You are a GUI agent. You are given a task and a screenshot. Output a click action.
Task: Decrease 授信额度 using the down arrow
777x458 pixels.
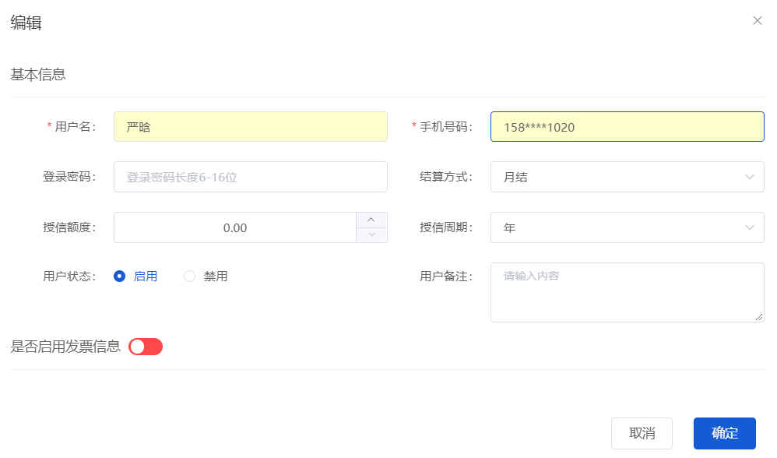tap(371, 234)
